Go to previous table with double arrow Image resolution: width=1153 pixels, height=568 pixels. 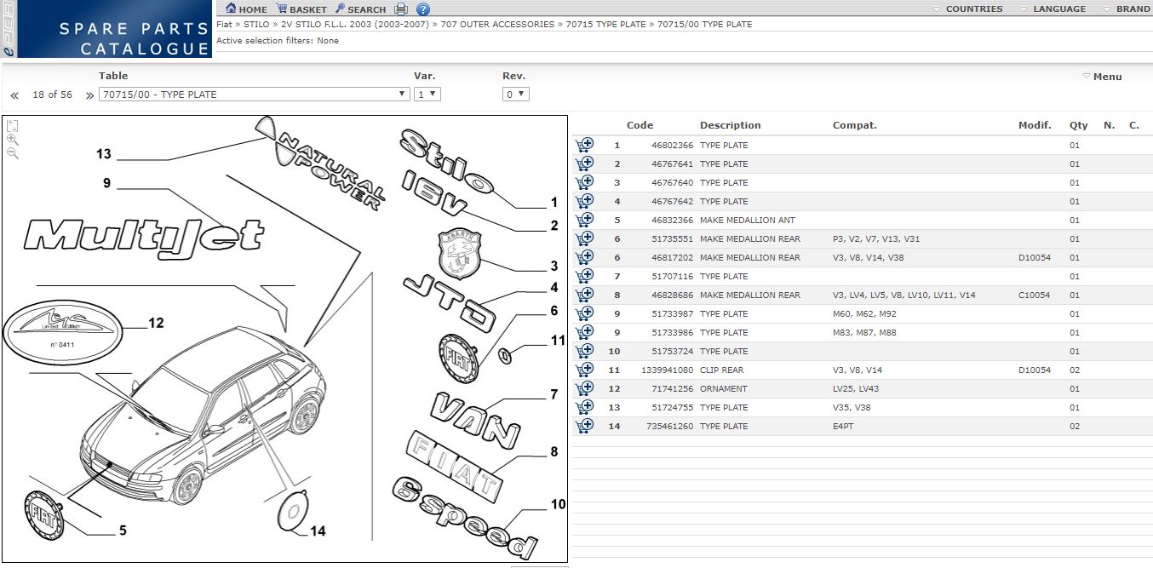(14, 95)
